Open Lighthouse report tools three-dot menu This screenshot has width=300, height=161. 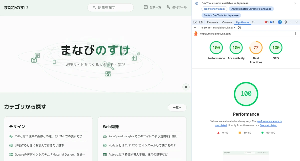pyautogui.click(x=296, y=34)
